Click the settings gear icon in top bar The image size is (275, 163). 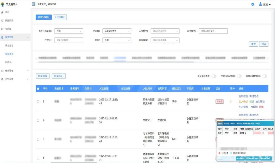253,4
